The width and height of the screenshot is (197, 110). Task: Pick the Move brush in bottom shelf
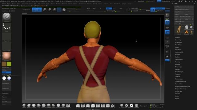pyautogui.click(x=24, y=106)
